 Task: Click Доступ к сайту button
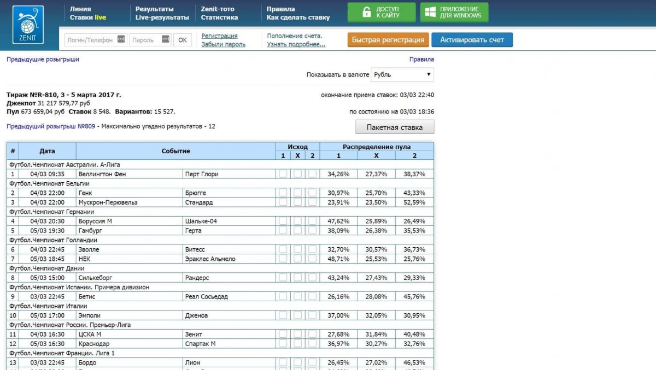tap(381, 13)
